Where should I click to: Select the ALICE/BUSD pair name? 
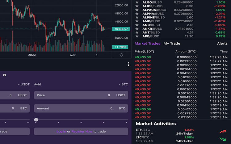[x=152, y=6]
